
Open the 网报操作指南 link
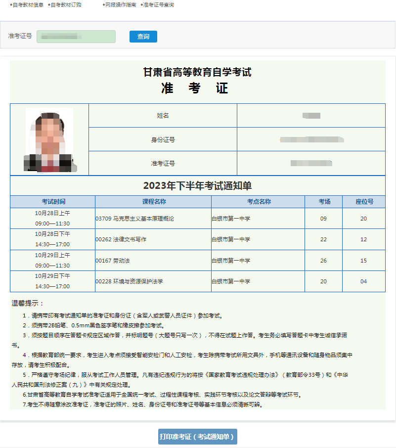click(121, 5)
